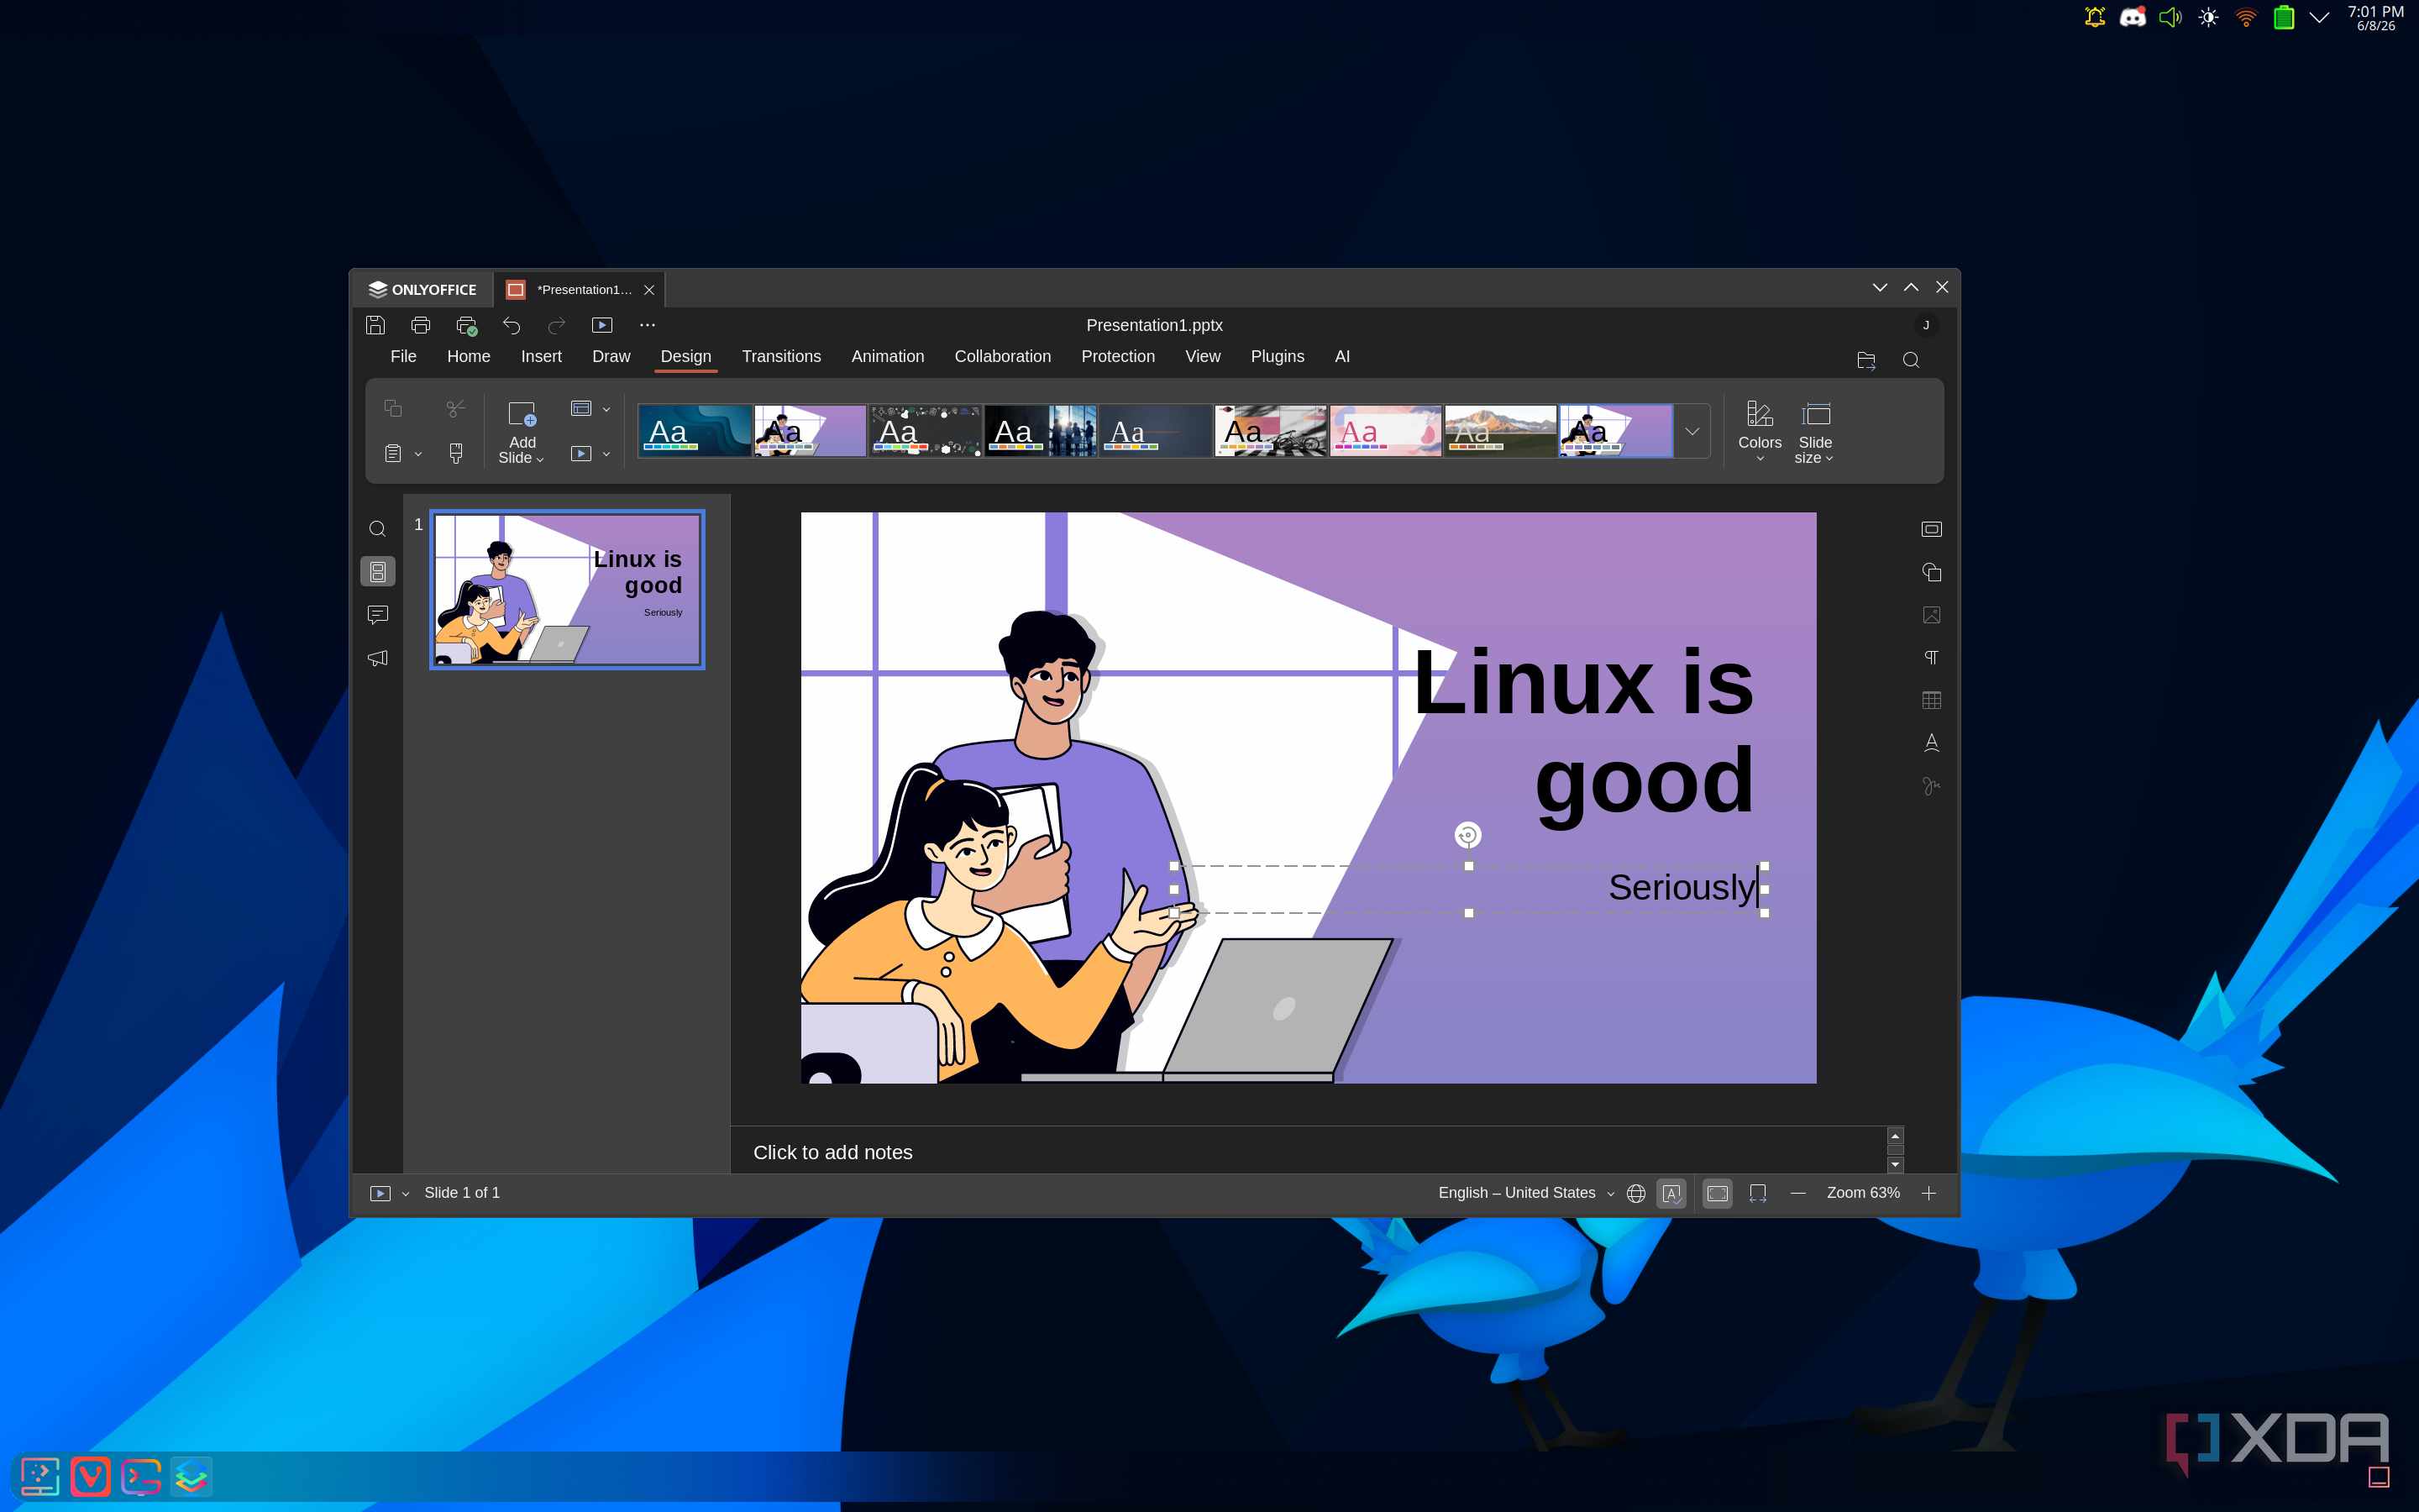Switch to the Home tab
This screenshot has width=2419, height=1512.
(468, 357)
